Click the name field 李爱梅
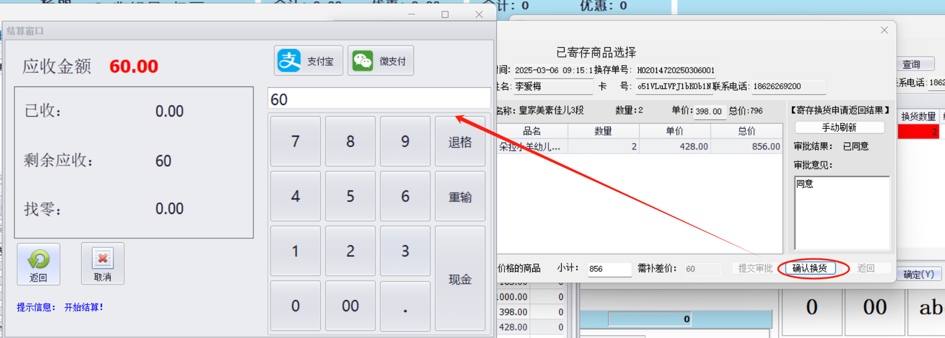 tap(553, 87)
